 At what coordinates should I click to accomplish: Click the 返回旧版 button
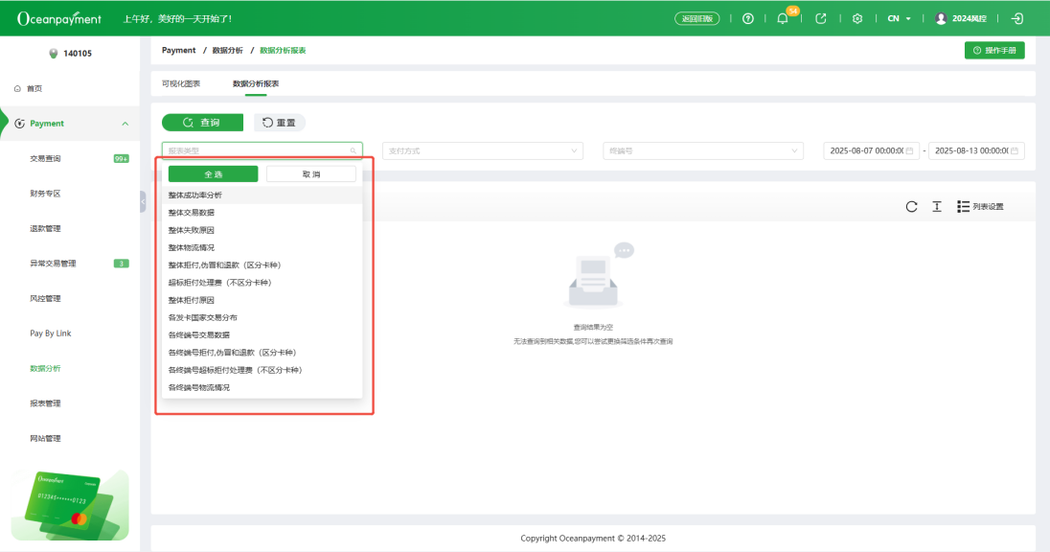pos(697,19)
